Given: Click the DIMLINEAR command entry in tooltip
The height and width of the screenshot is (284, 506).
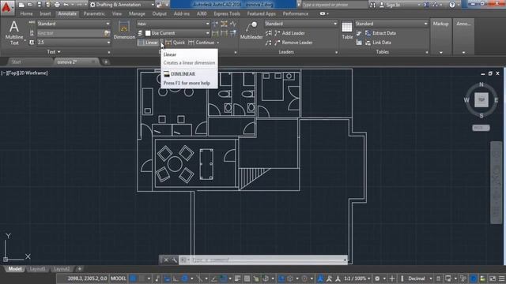Looking at the screenshot, I should pos(183,74).
